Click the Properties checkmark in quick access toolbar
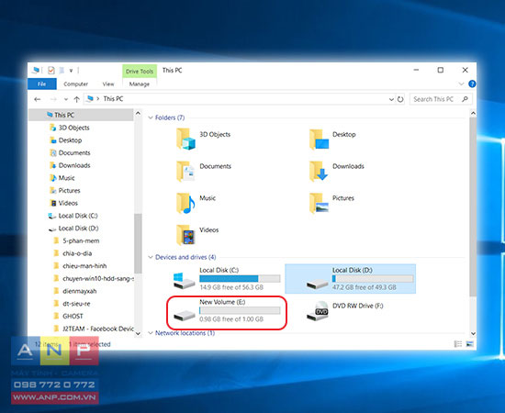The image size is (505, 413). 50,70
